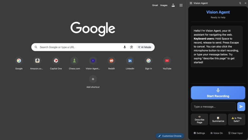Toggle Voice On setting

click(217, 133)
